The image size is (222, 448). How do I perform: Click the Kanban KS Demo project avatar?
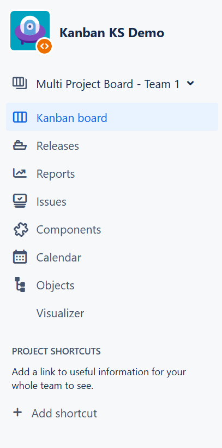point(30,31)
